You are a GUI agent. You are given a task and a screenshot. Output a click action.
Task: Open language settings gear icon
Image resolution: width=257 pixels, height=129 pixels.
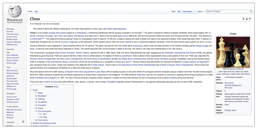23,122
